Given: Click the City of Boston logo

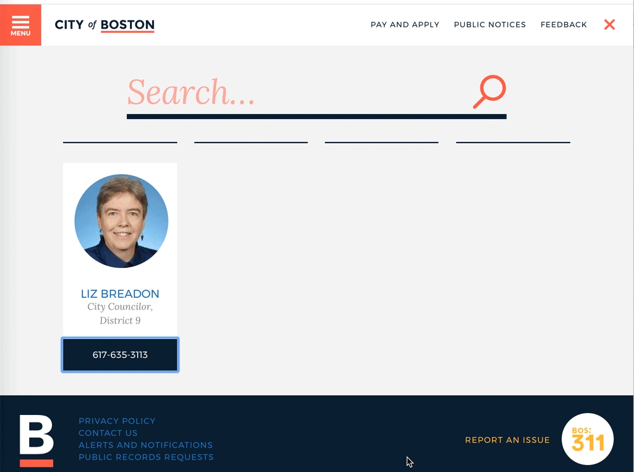Looking at the screenshot, I should tap(105, 25).
